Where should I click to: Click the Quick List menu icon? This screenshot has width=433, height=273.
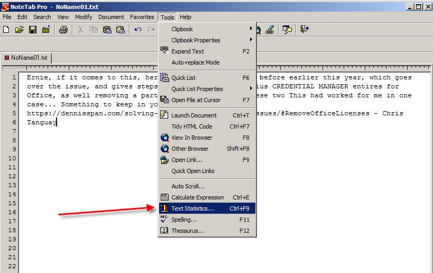coord(164,77)
